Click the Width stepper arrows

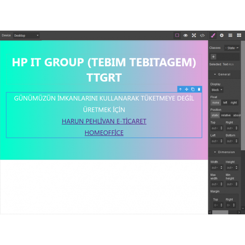click(x=221, y=168)
